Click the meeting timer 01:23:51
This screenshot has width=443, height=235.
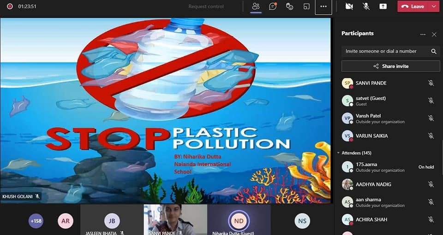[x=27, y=6]
